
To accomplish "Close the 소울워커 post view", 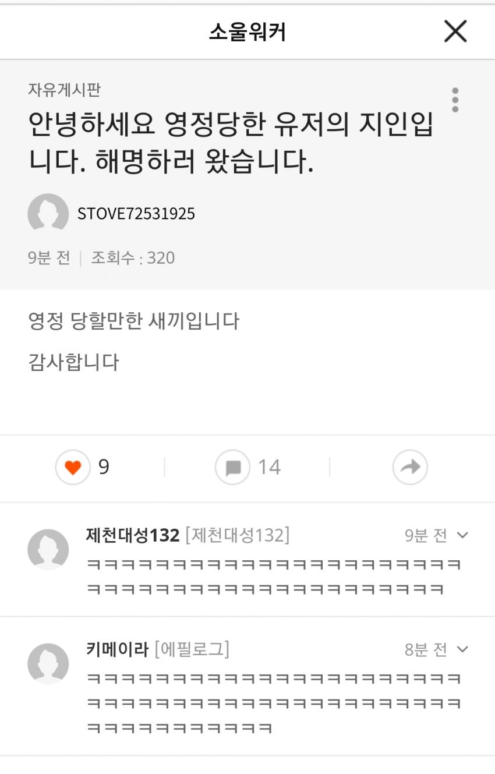I will point(455,31).
